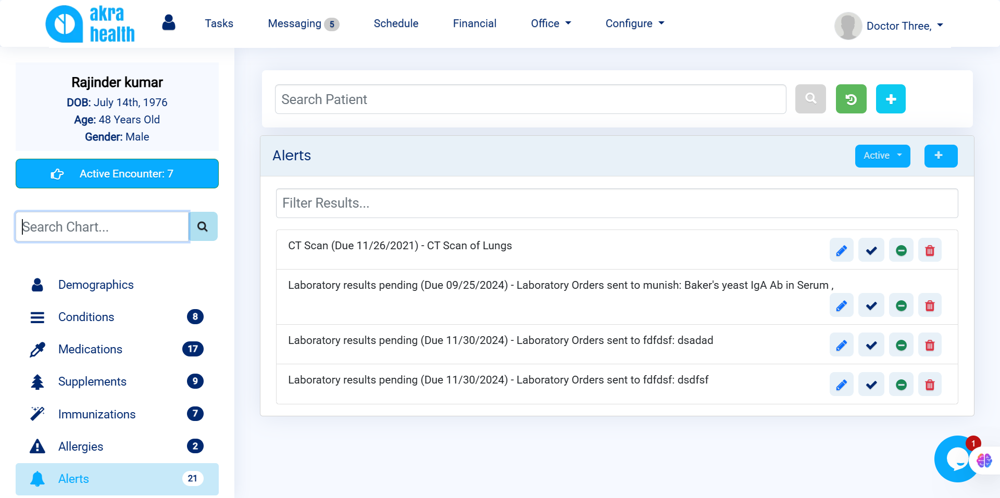This screenshot has height=498, width=1000.
Task: Open Medications in the chart sidebar
Action: point(117,349)
